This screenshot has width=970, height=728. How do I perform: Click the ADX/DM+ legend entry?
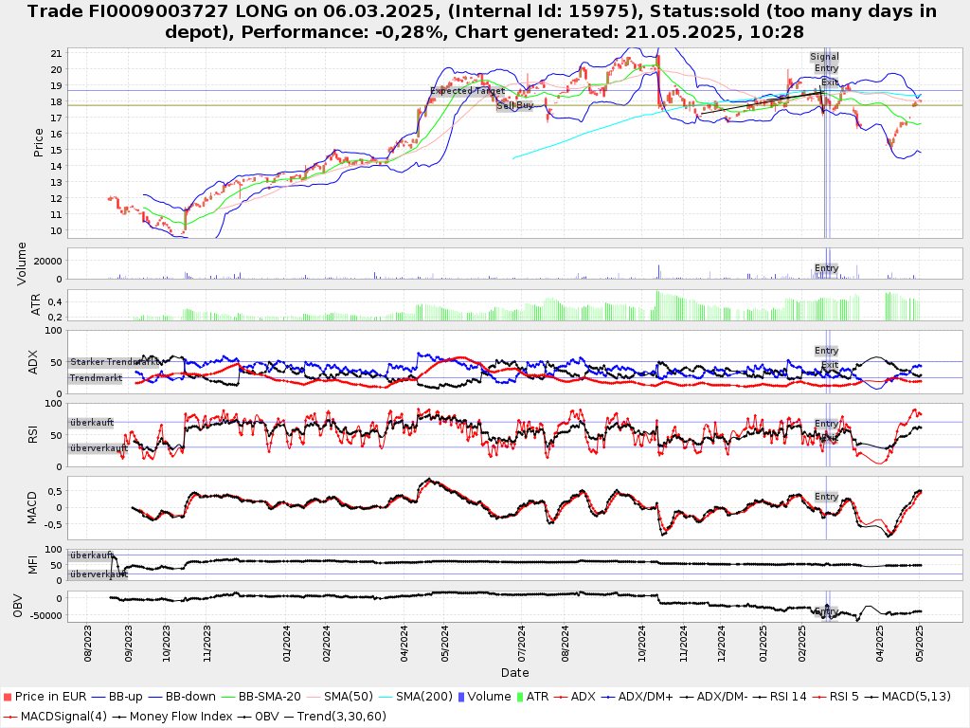(638, 697)
